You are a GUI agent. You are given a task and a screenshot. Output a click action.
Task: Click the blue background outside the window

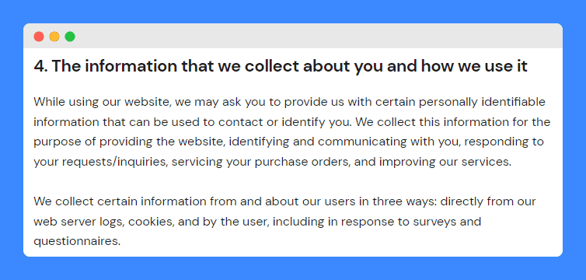pos(293,10)
